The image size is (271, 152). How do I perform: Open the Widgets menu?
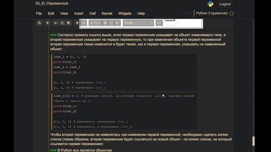coord(125,14)
